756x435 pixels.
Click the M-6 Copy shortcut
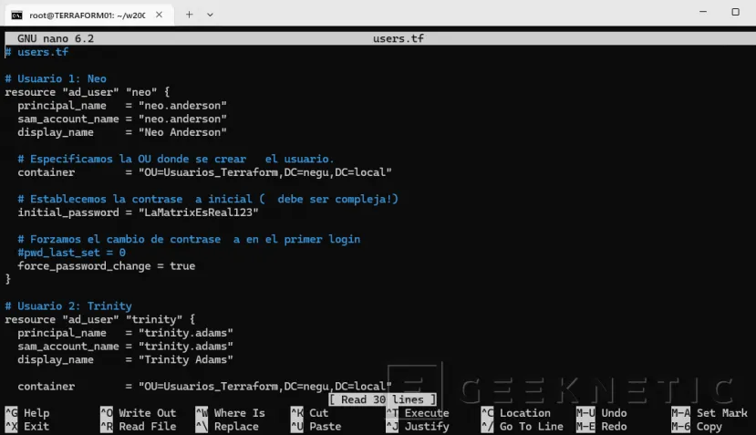(x=697, y=427)
